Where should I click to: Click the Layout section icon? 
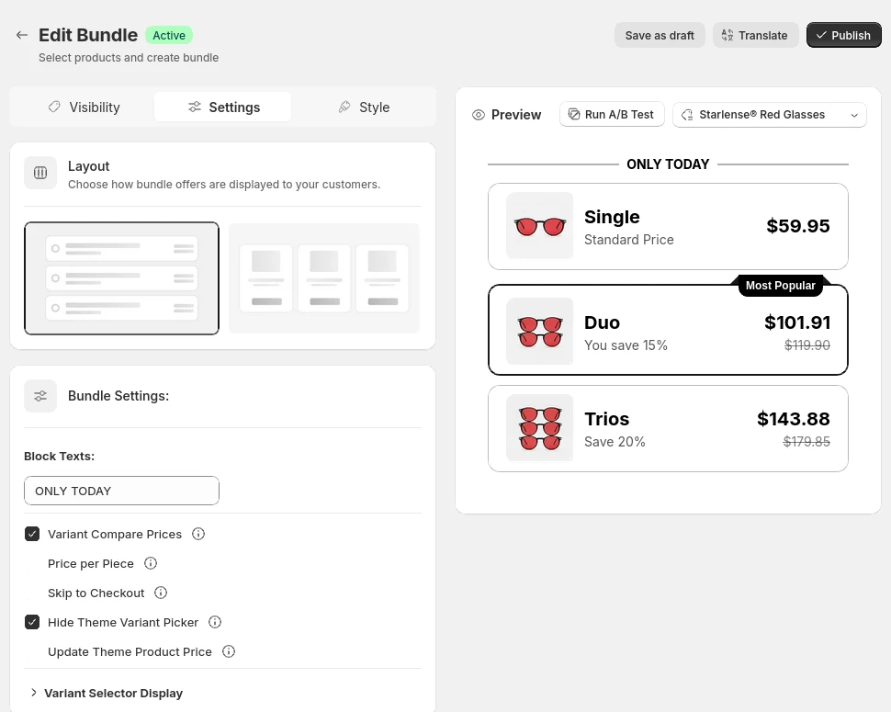coord(40,173)
